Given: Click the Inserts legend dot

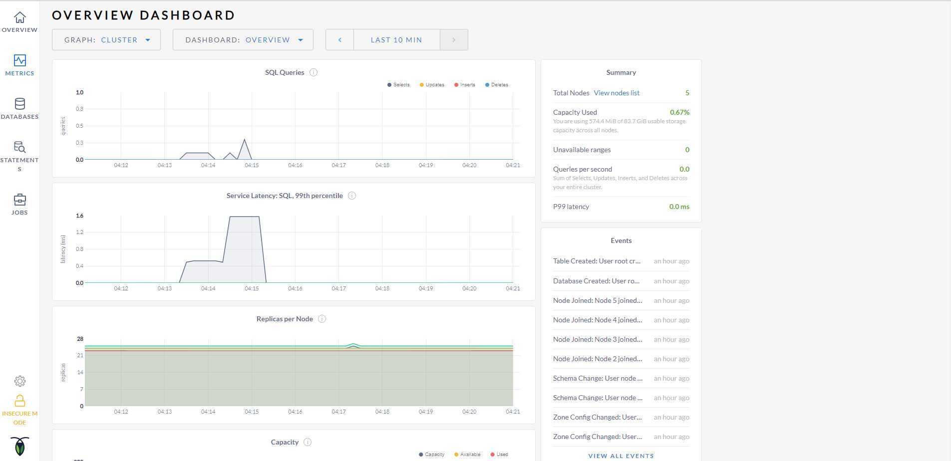Looking at the screenshot, I should [x=456, y=85].
